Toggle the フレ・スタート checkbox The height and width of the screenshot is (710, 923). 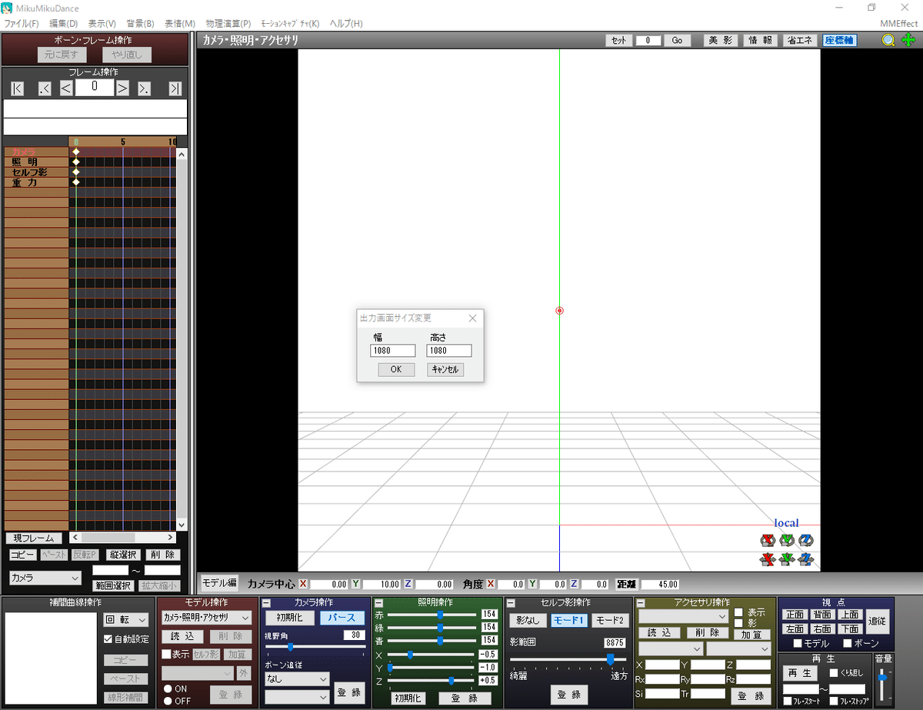pyautogui.click(x=788, y=701)
